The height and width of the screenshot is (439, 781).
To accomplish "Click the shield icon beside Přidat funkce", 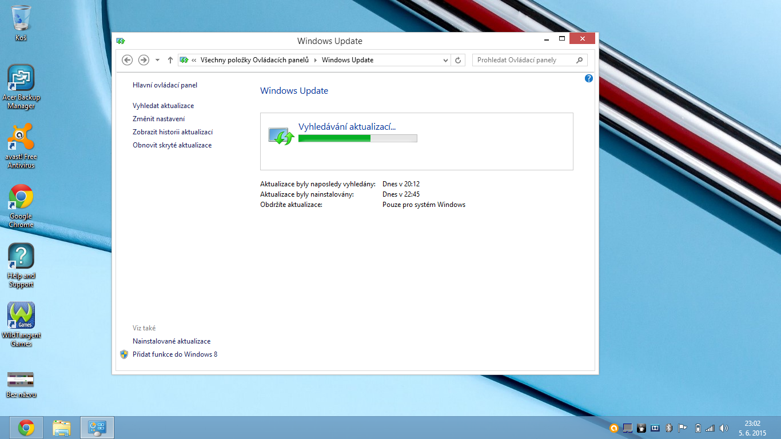I will click(x=124, y=354).
